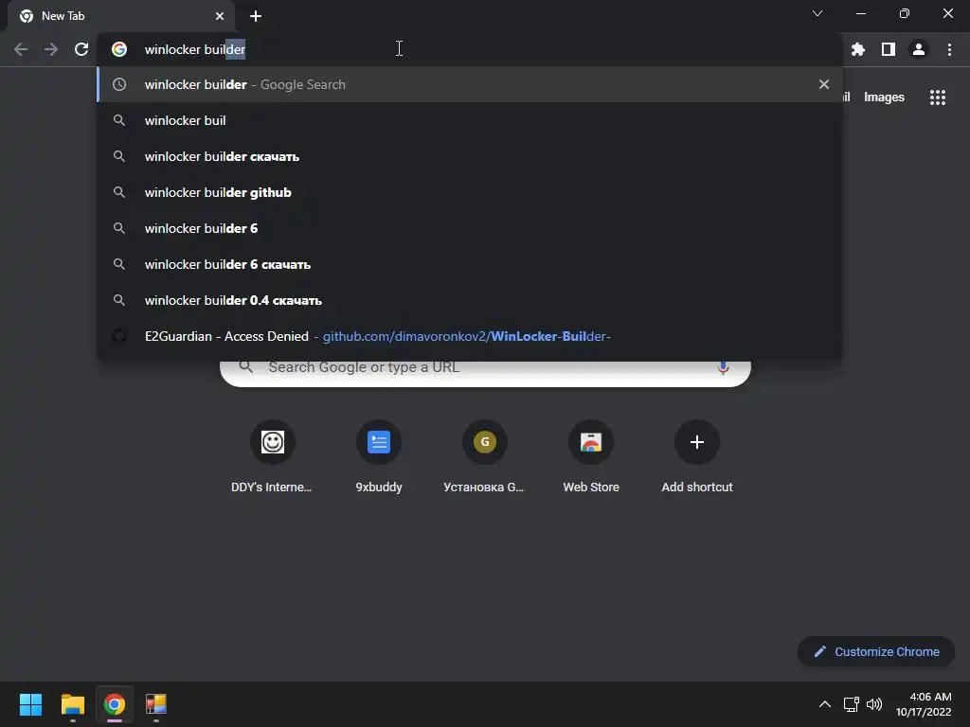Pick 'winlocker builder скачать' suggestion
Image resolution: width=970 pixels, height=727 pixels.
470,156
